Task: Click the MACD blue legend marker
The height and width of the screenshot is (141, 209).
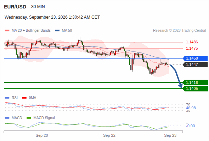Action: pos(7,118)
